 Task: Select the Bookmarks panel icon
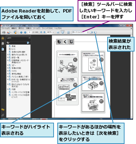point(3,49)
